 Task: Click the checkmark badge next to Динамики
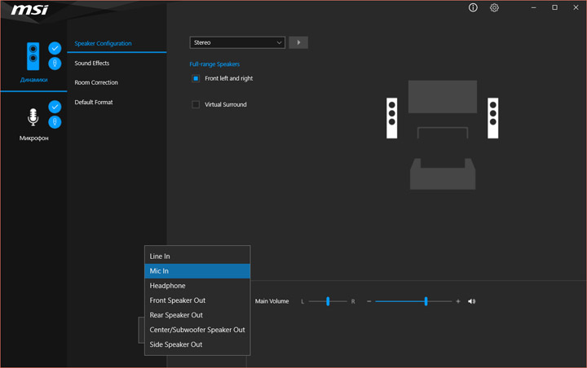pyautogui.click(x=55, y=48)
